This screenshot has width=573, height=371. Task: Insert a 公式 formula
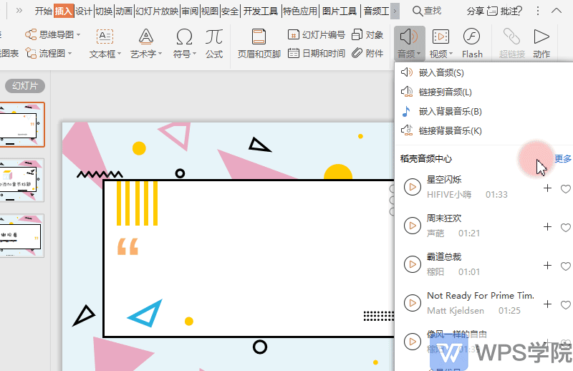coord(213,44)
